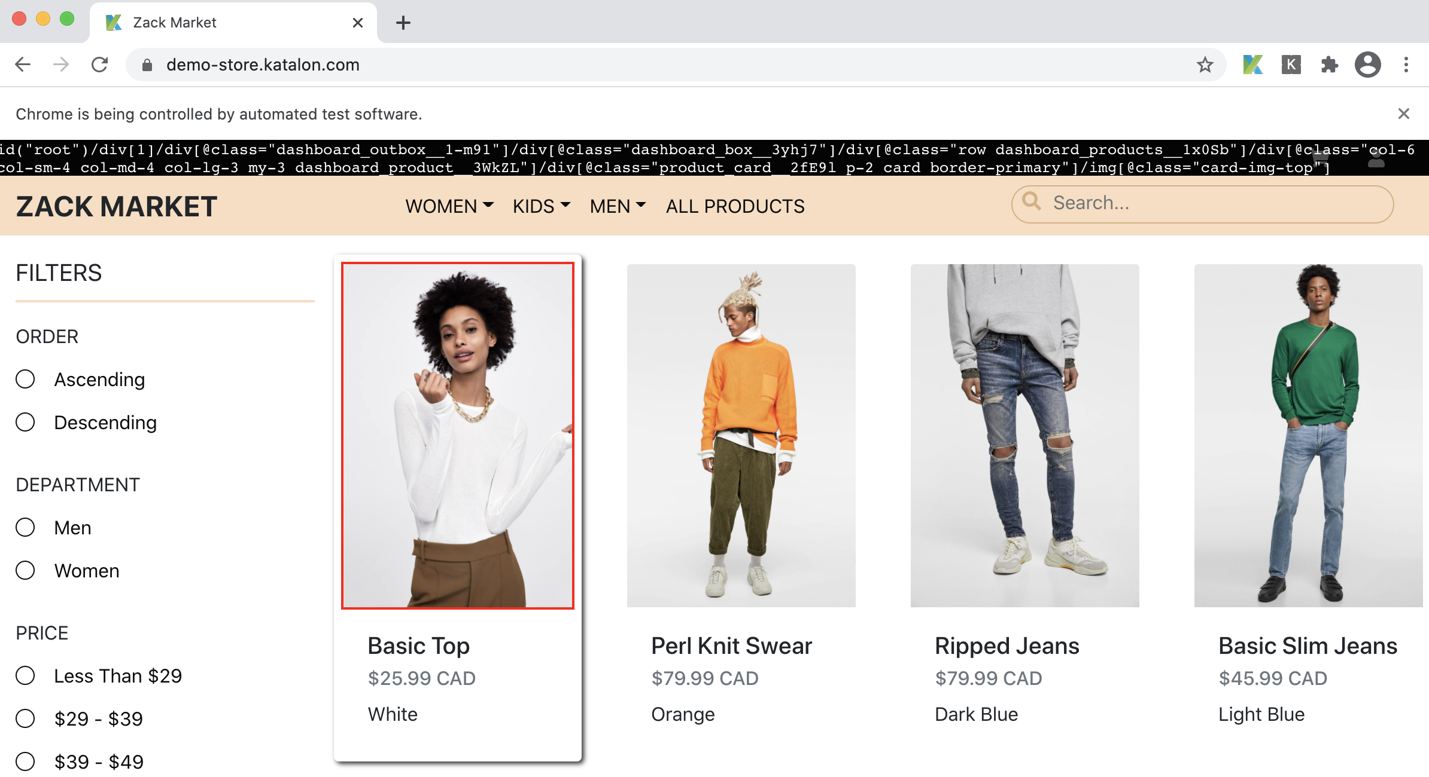Open the ALL PRODUCTS page
Viewport: 1429px width, 777px height.
(735, 206)
